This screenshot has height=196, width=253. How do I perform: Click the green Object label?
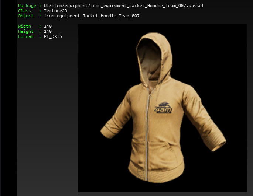pyautogui.click(x=25, y=16)
